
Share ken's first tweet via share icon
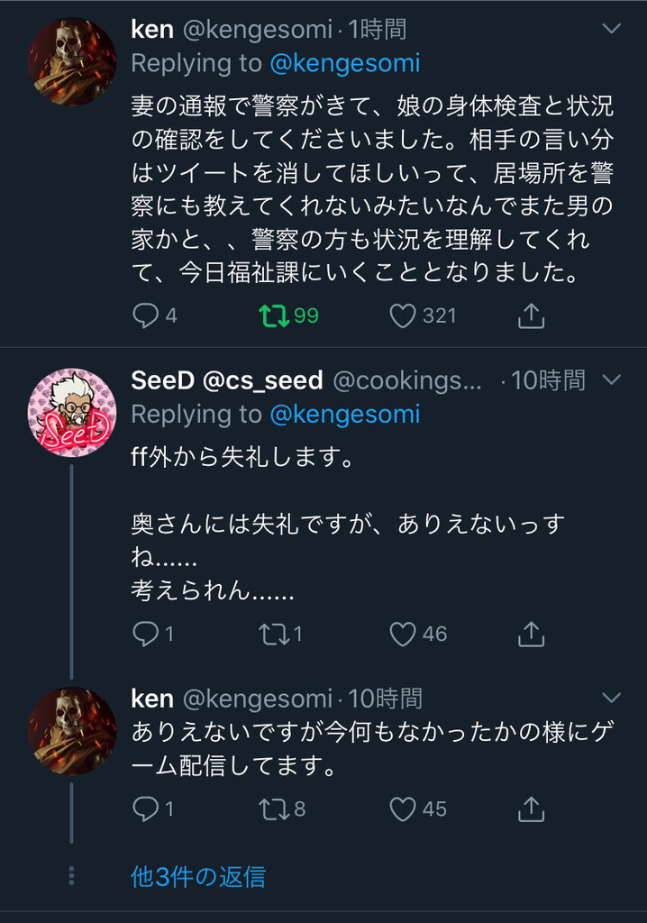click(x=532, y=315)
